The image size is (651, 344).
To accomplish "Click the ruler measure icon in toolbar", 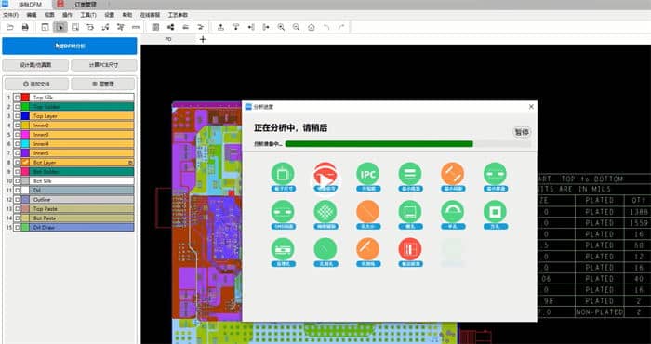I will [136, 27].
